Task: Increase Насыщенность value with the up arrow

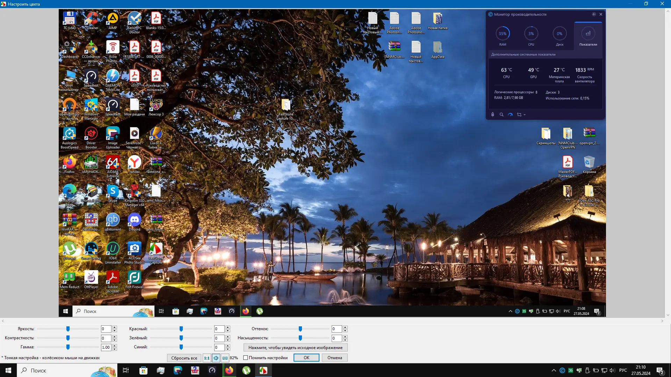Action: coord(345,336)
